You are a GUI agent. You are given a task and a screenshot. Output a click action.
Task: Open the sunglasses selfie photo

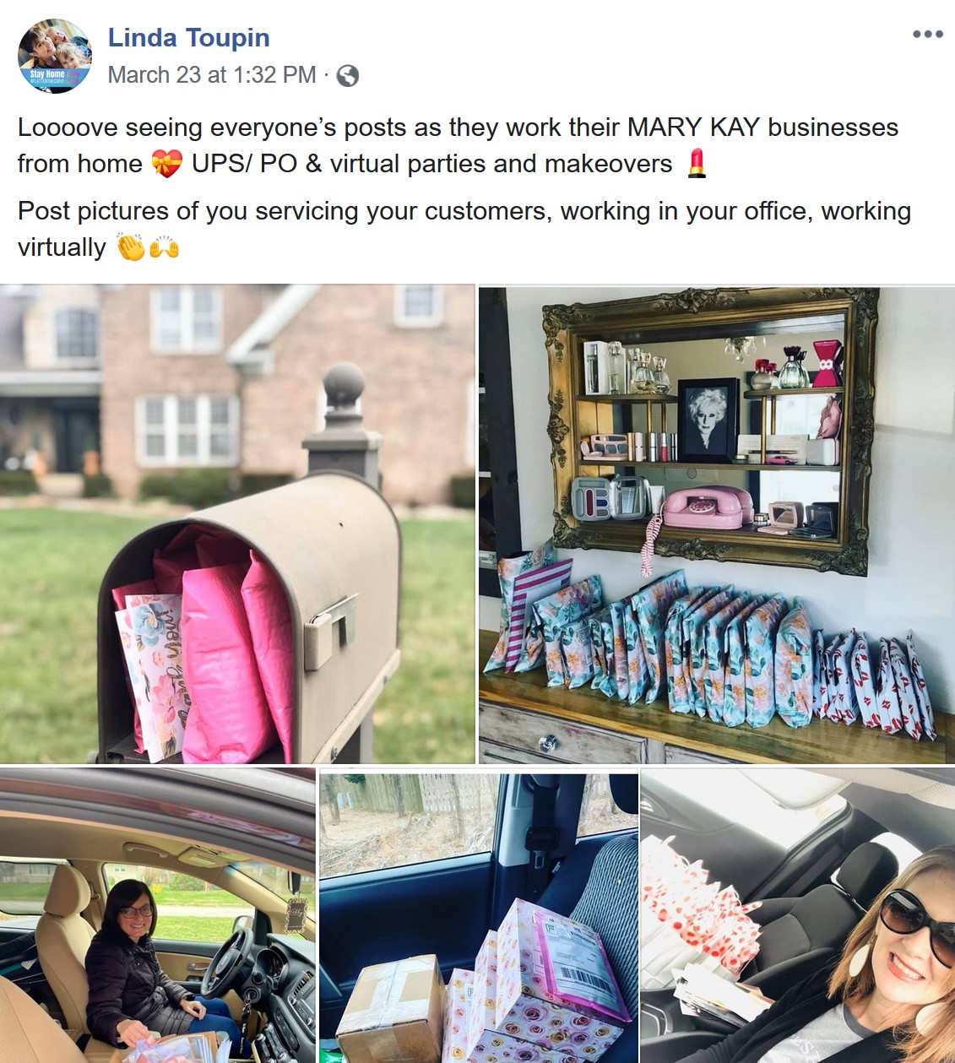click(798, 915)
